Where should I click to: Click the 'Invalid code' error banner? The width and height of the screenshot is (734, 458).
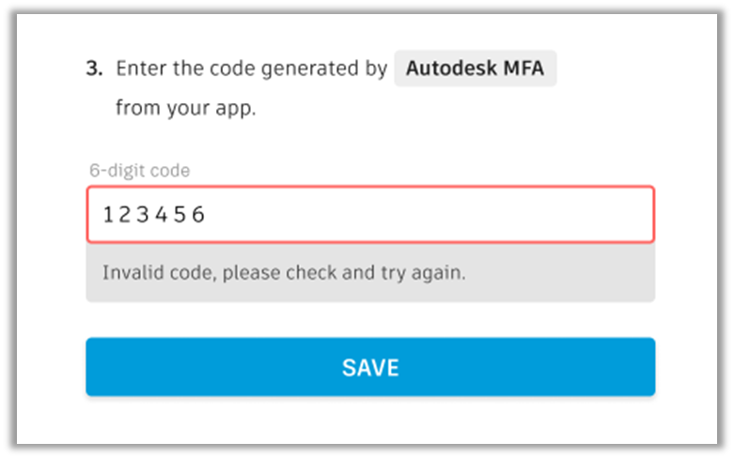click(x=369, y=273)
